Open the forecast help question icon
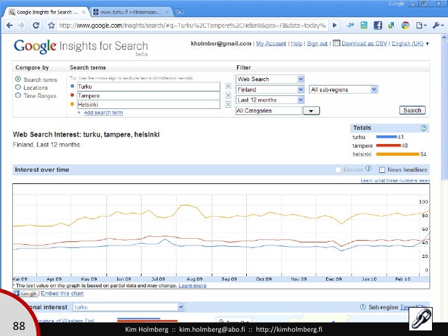 (x=368, y=168)
